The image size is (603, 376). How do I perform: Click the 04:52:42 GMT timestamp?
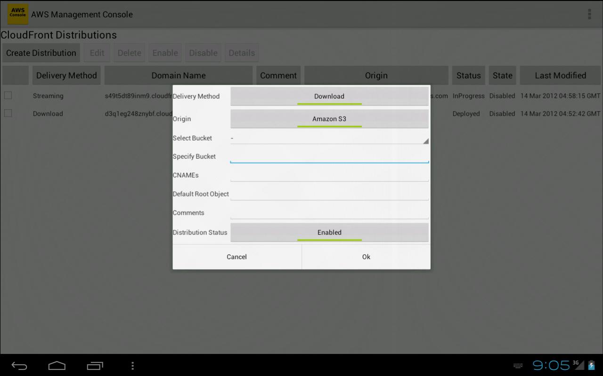tap(561, 114)
